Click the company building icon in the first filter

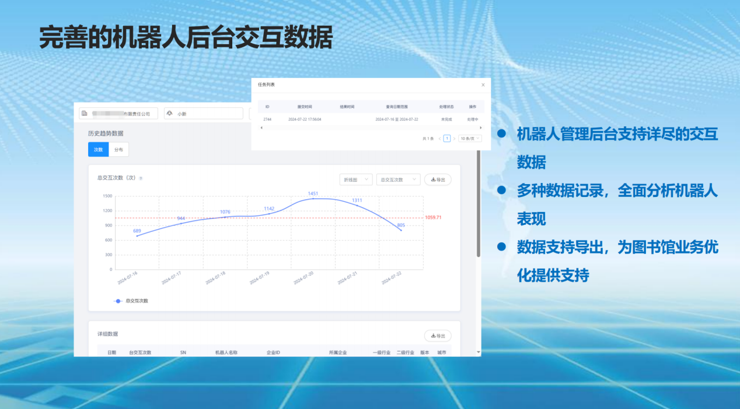click(85, 114)
